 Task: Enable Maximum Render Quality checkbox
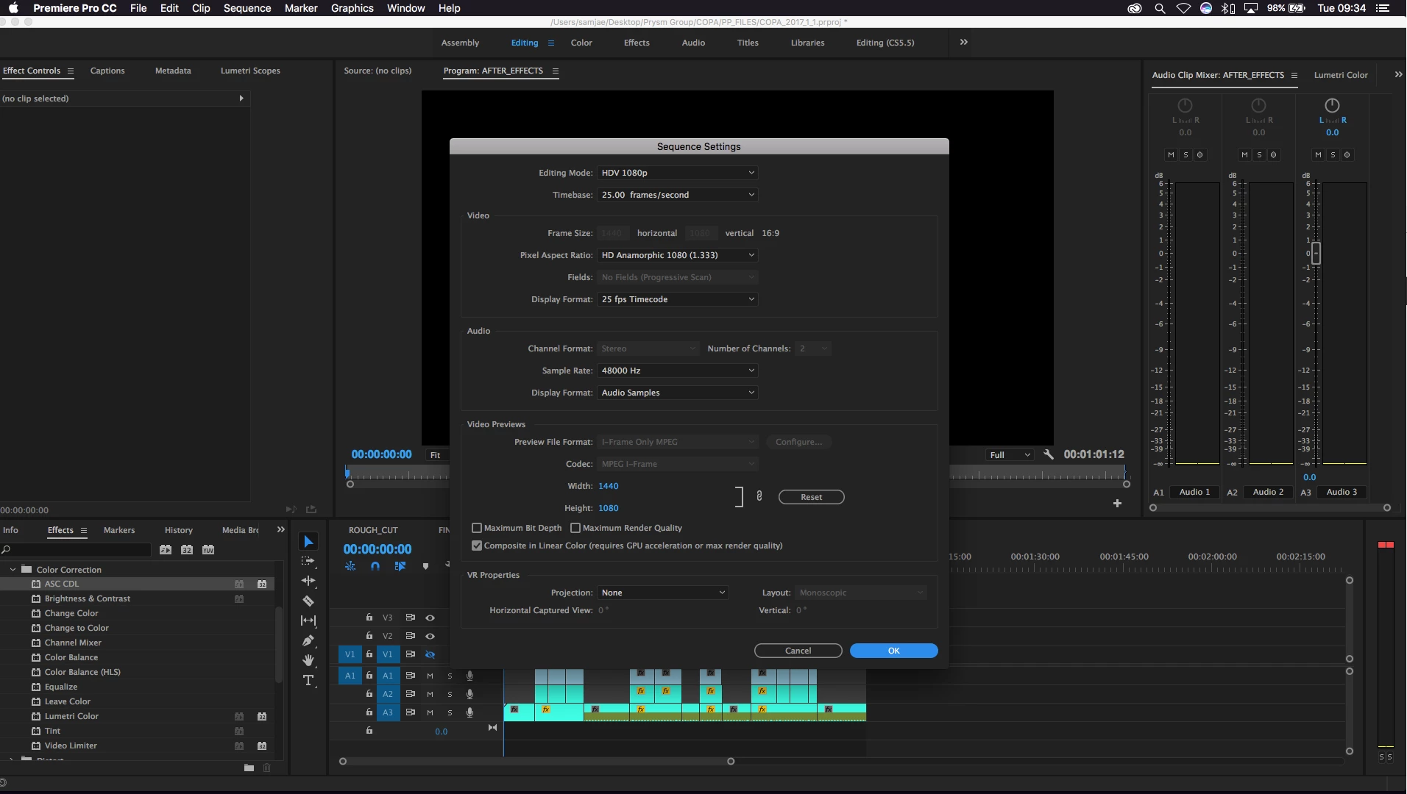[575, 528]
